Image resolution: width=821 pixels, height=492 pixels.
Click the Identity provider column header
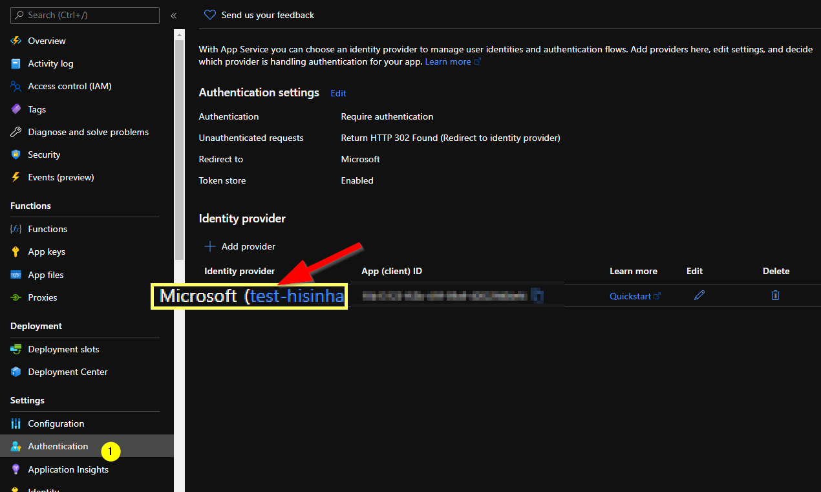(239, 271)
